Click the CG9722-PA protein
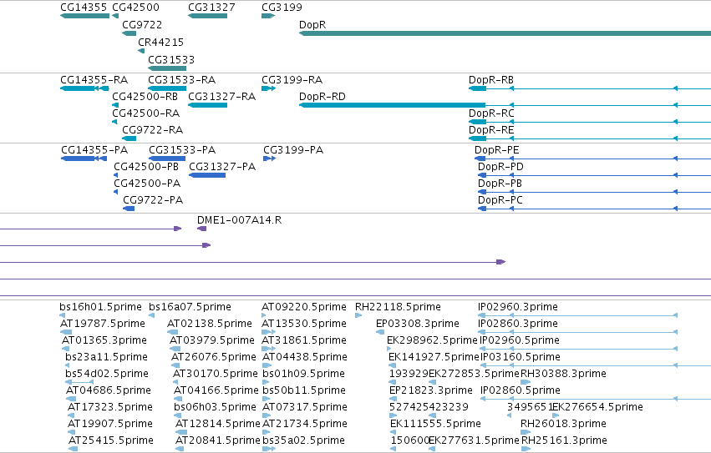Image resolution: width=711 pixels, height=453 pixels. pyautogui.click(x=129, y=209)
